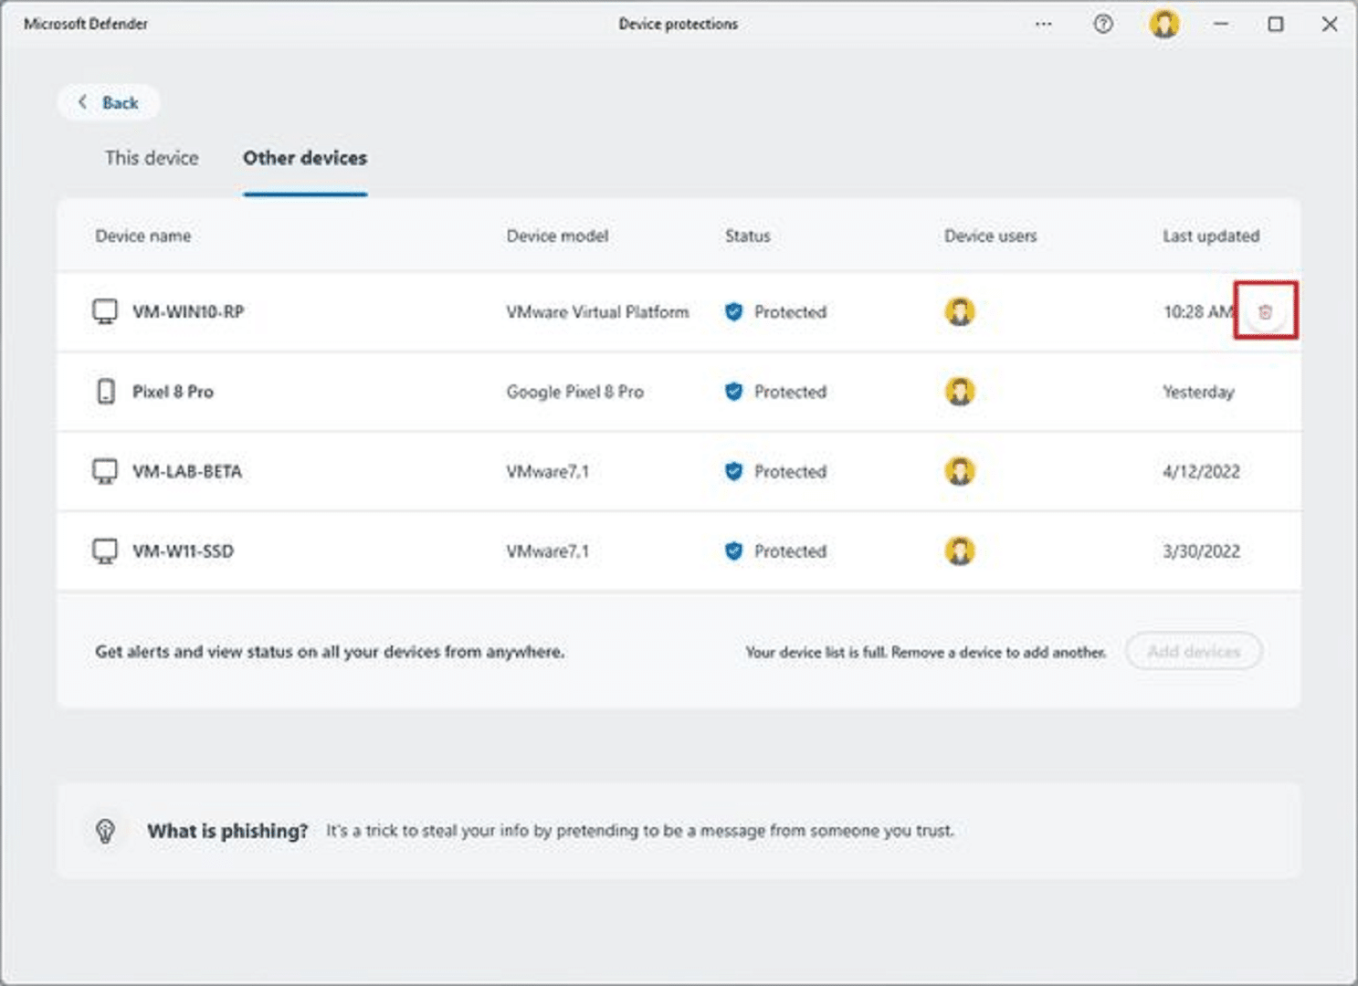Click the 3/30/2022 date
This screenshot has width=1358, height=986.
(x=1201, y=551)
